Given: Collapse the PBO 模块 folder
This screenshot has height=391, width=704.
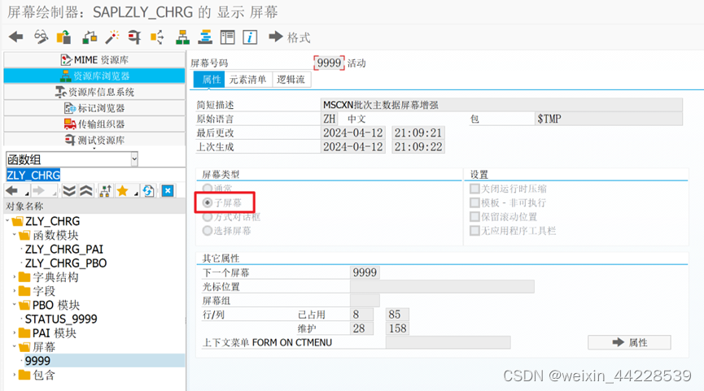Looking at the screenshot, I should 15,305.
